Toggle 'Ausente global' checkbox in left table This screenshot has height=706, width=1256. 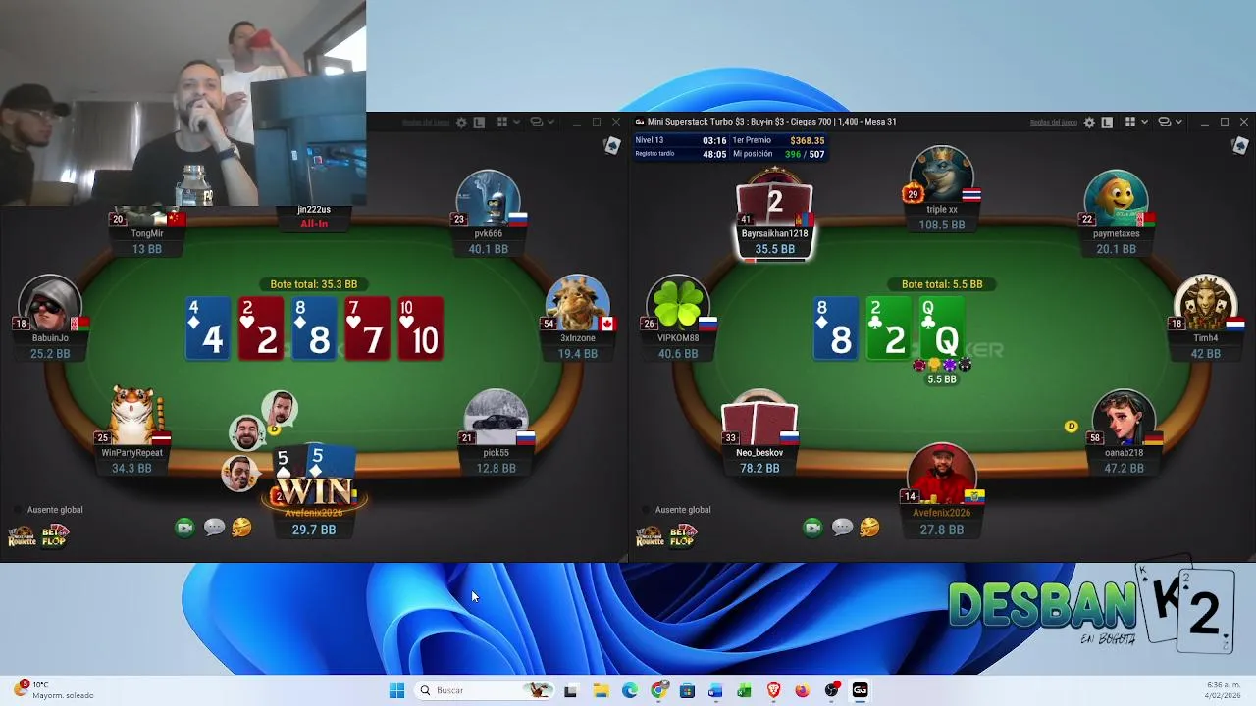pyautogui.click(x=18, y=510)
